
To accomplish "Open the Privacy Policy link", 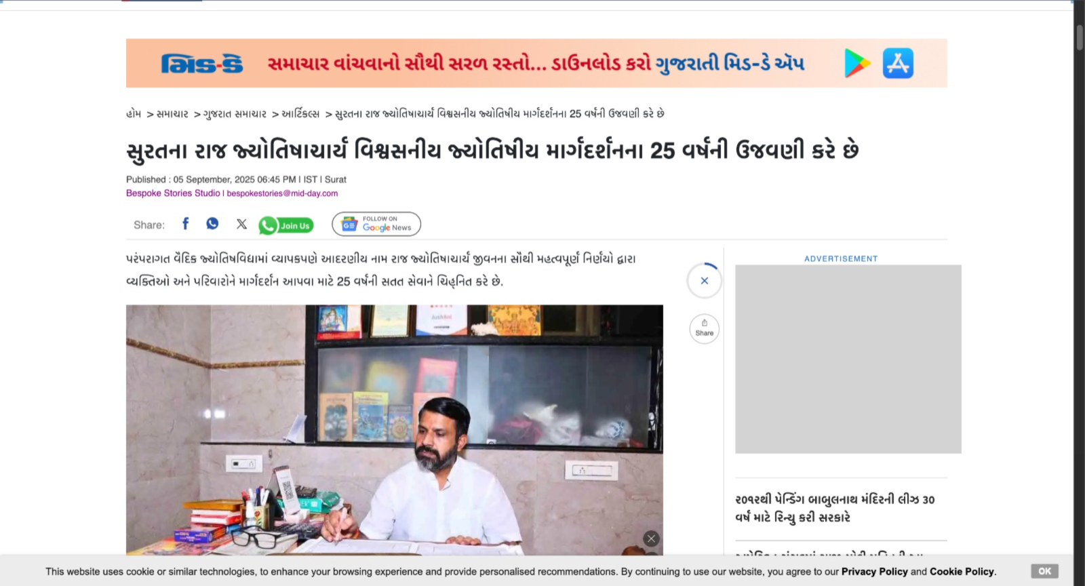I will pos(874,572).
